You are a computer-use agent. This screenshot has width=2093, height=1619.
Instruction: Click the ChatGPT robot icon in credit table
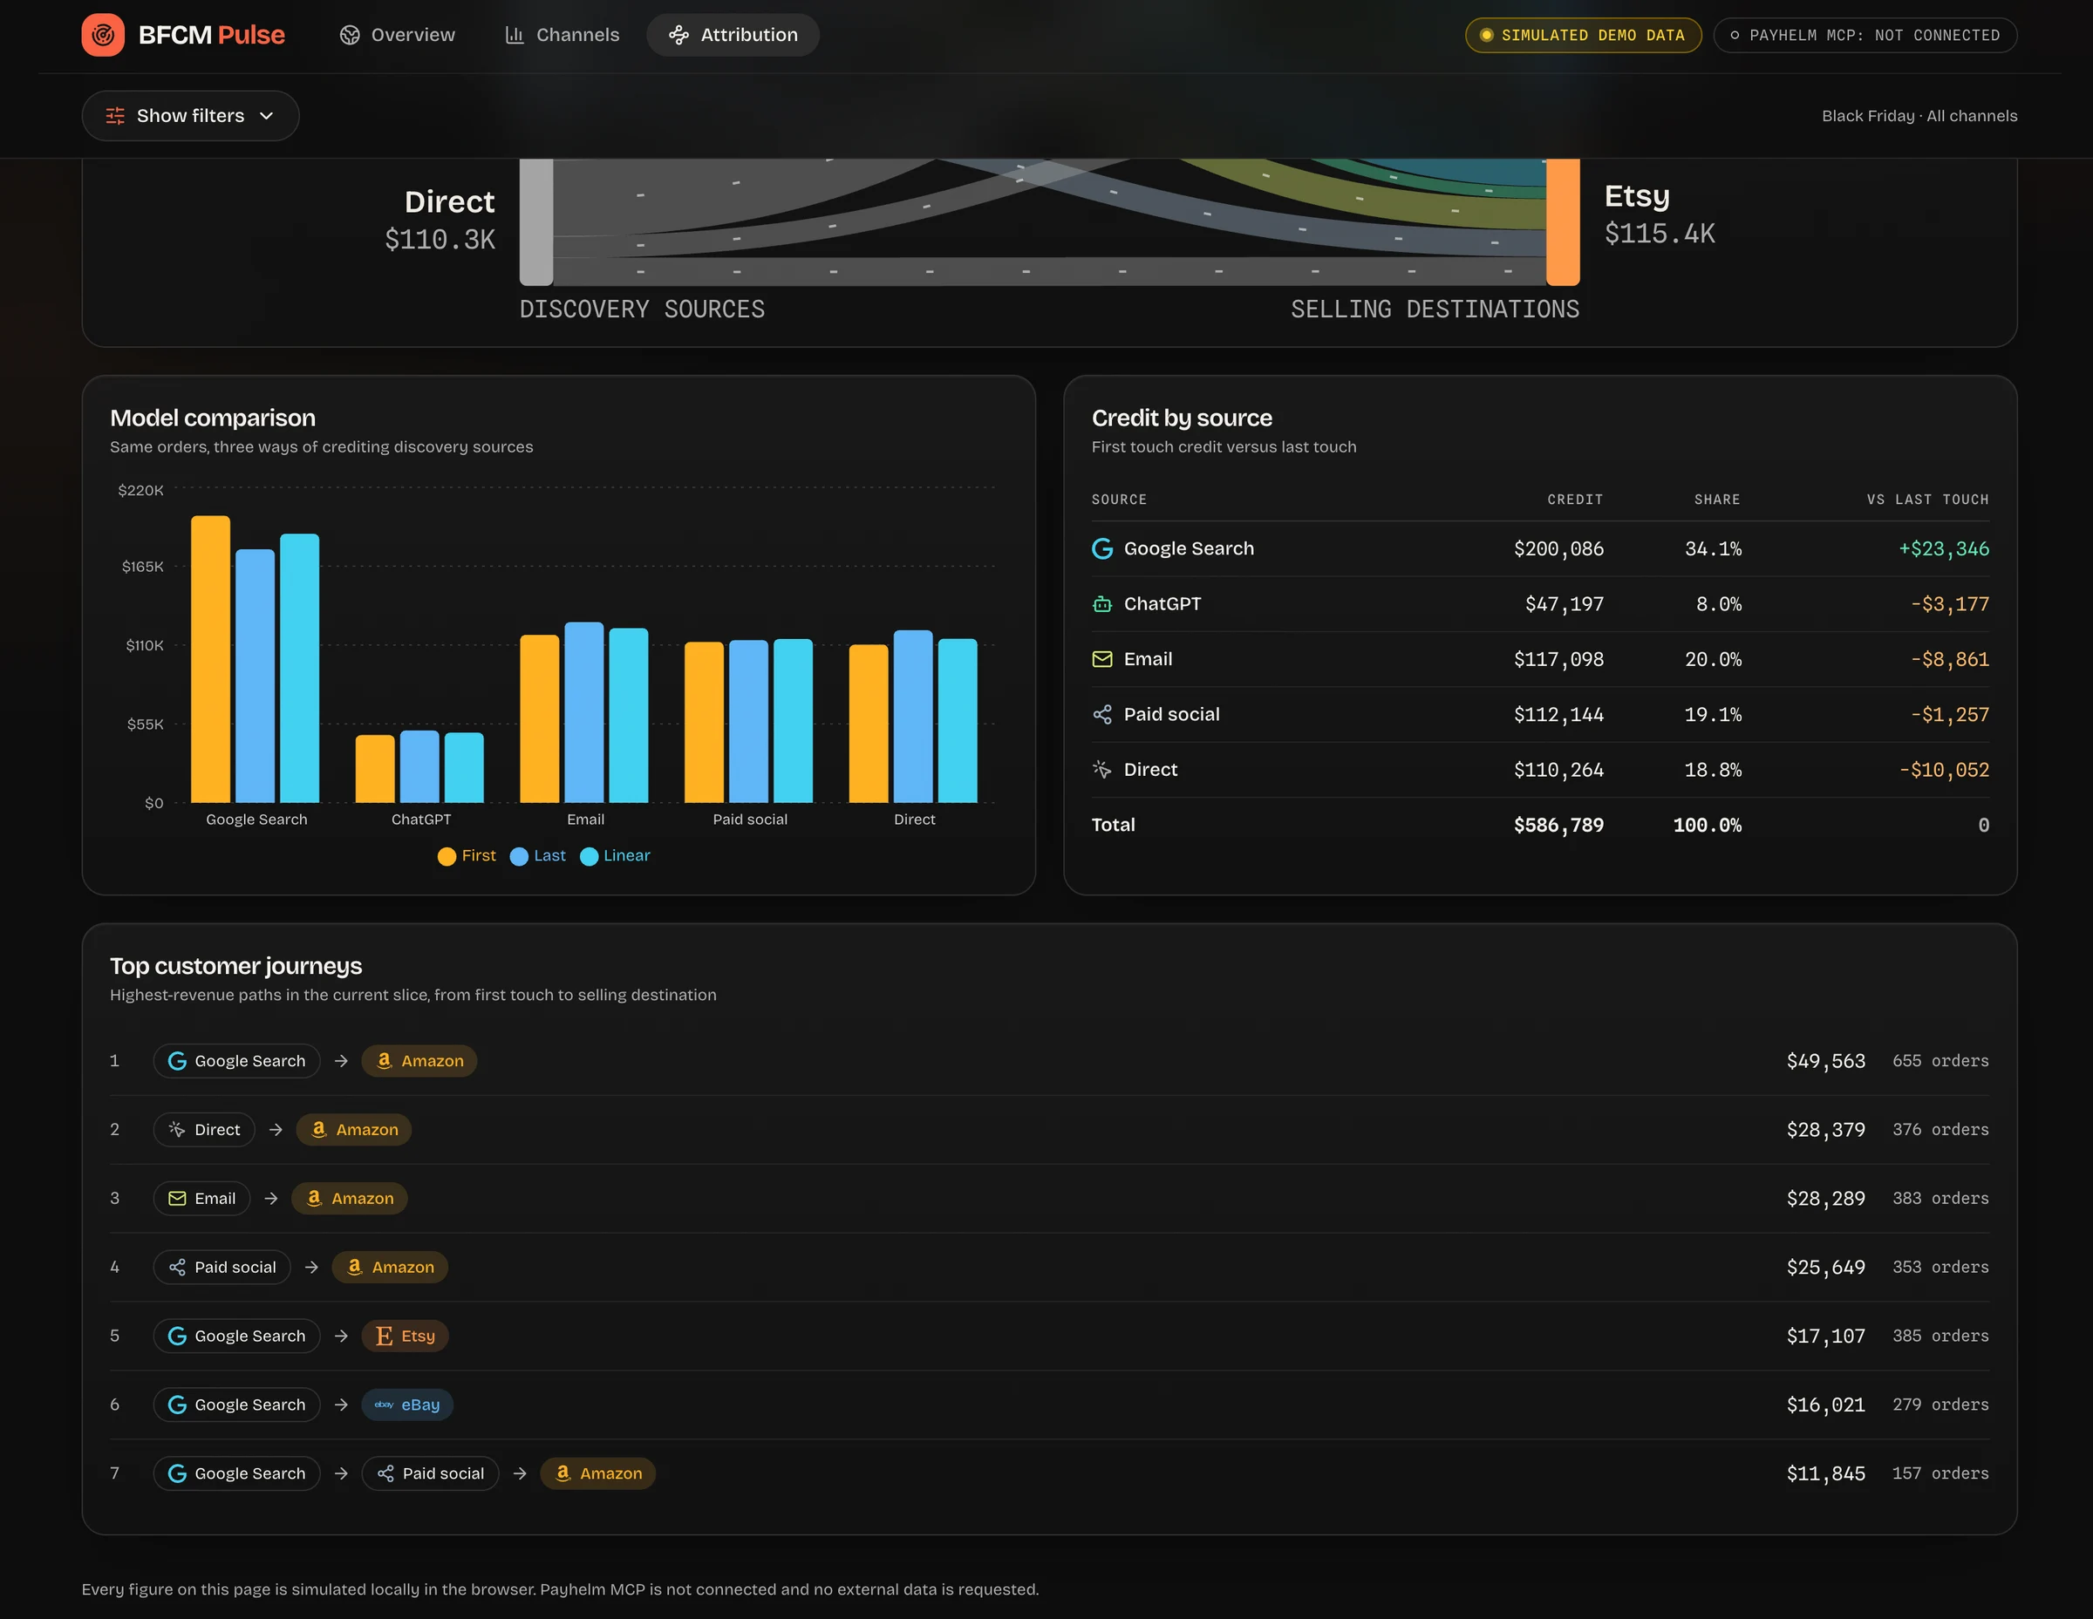[1102, 604]
